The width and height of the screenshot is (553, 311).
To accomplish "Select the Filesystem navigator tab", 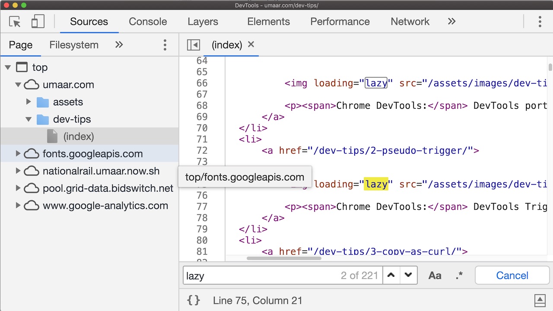I will coord(74,45).
